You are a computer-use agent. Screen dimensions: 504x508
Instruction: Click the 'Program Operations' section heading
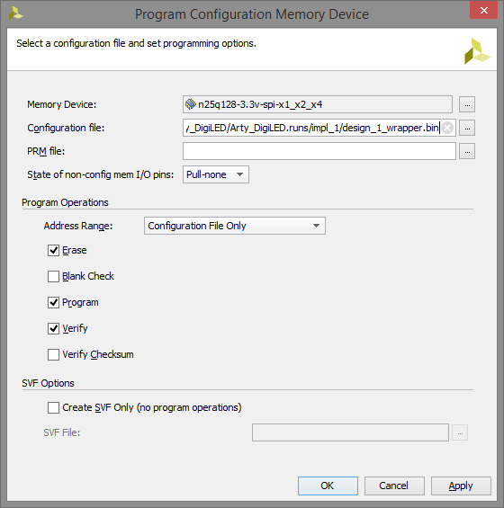(x=65, y=202)
